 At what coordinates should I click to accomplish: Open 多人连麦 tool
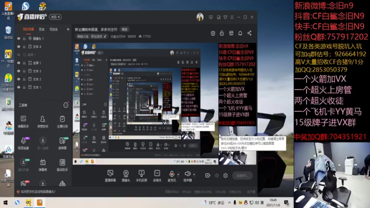point(43,143)
